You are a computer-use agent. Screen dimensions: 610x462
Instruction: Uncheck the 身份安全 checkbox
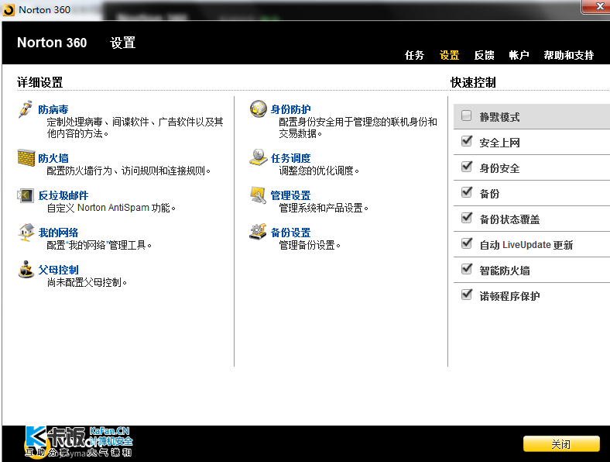point(467,167)
